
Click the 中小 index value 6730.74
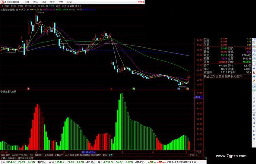coord(109,162)
